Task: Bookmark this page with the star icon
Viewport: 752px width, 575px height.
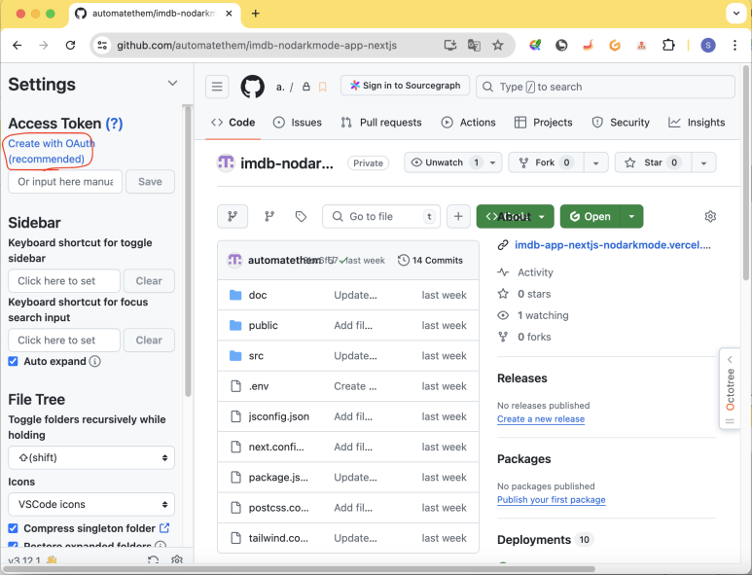Action: pyautogui.click(x=498, y=45)
